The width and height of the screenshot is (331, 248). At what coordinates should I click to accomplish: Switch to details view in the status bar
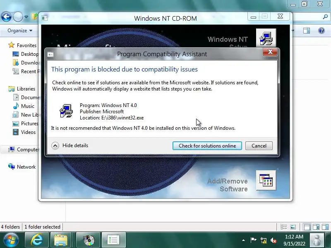click(283, 227)
